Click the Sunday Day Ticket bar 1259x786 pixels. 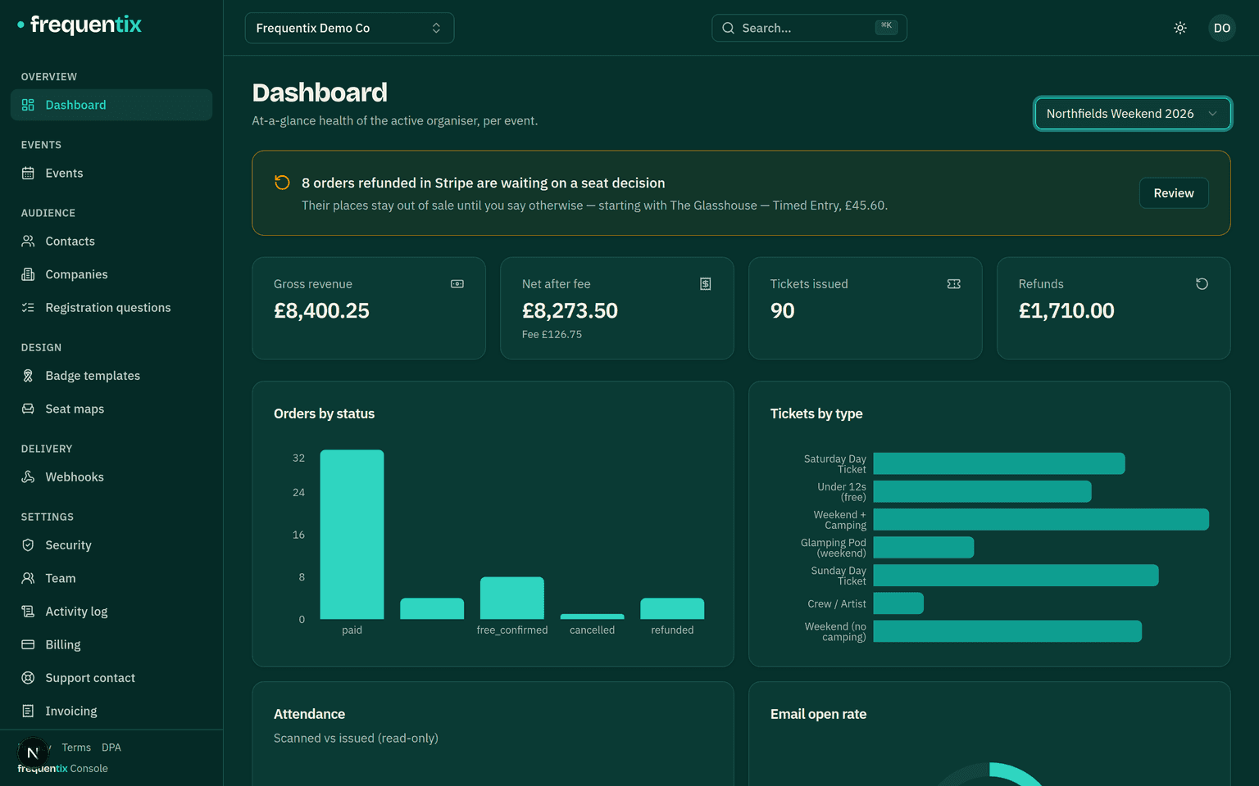click(1016, 576)
